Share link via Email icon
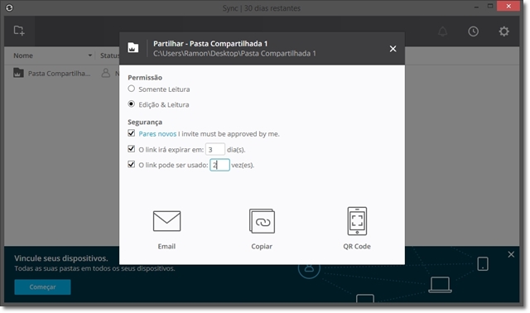Screen dimensions: 530x313 point(166,221)
